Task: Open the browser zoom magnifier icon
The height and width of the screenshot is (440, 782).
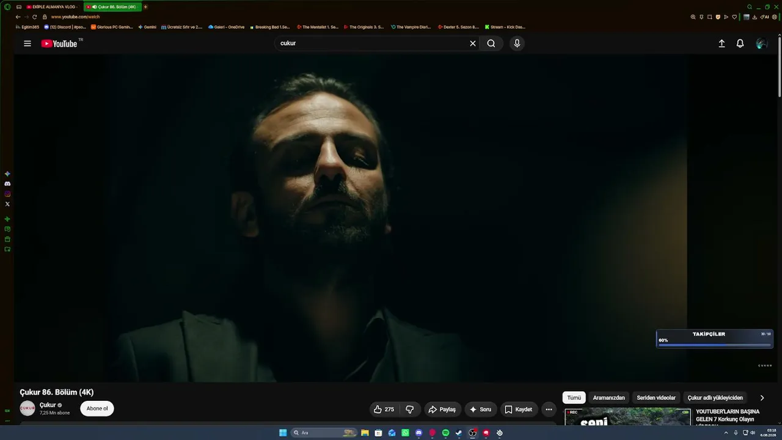Action: point(693,17)
